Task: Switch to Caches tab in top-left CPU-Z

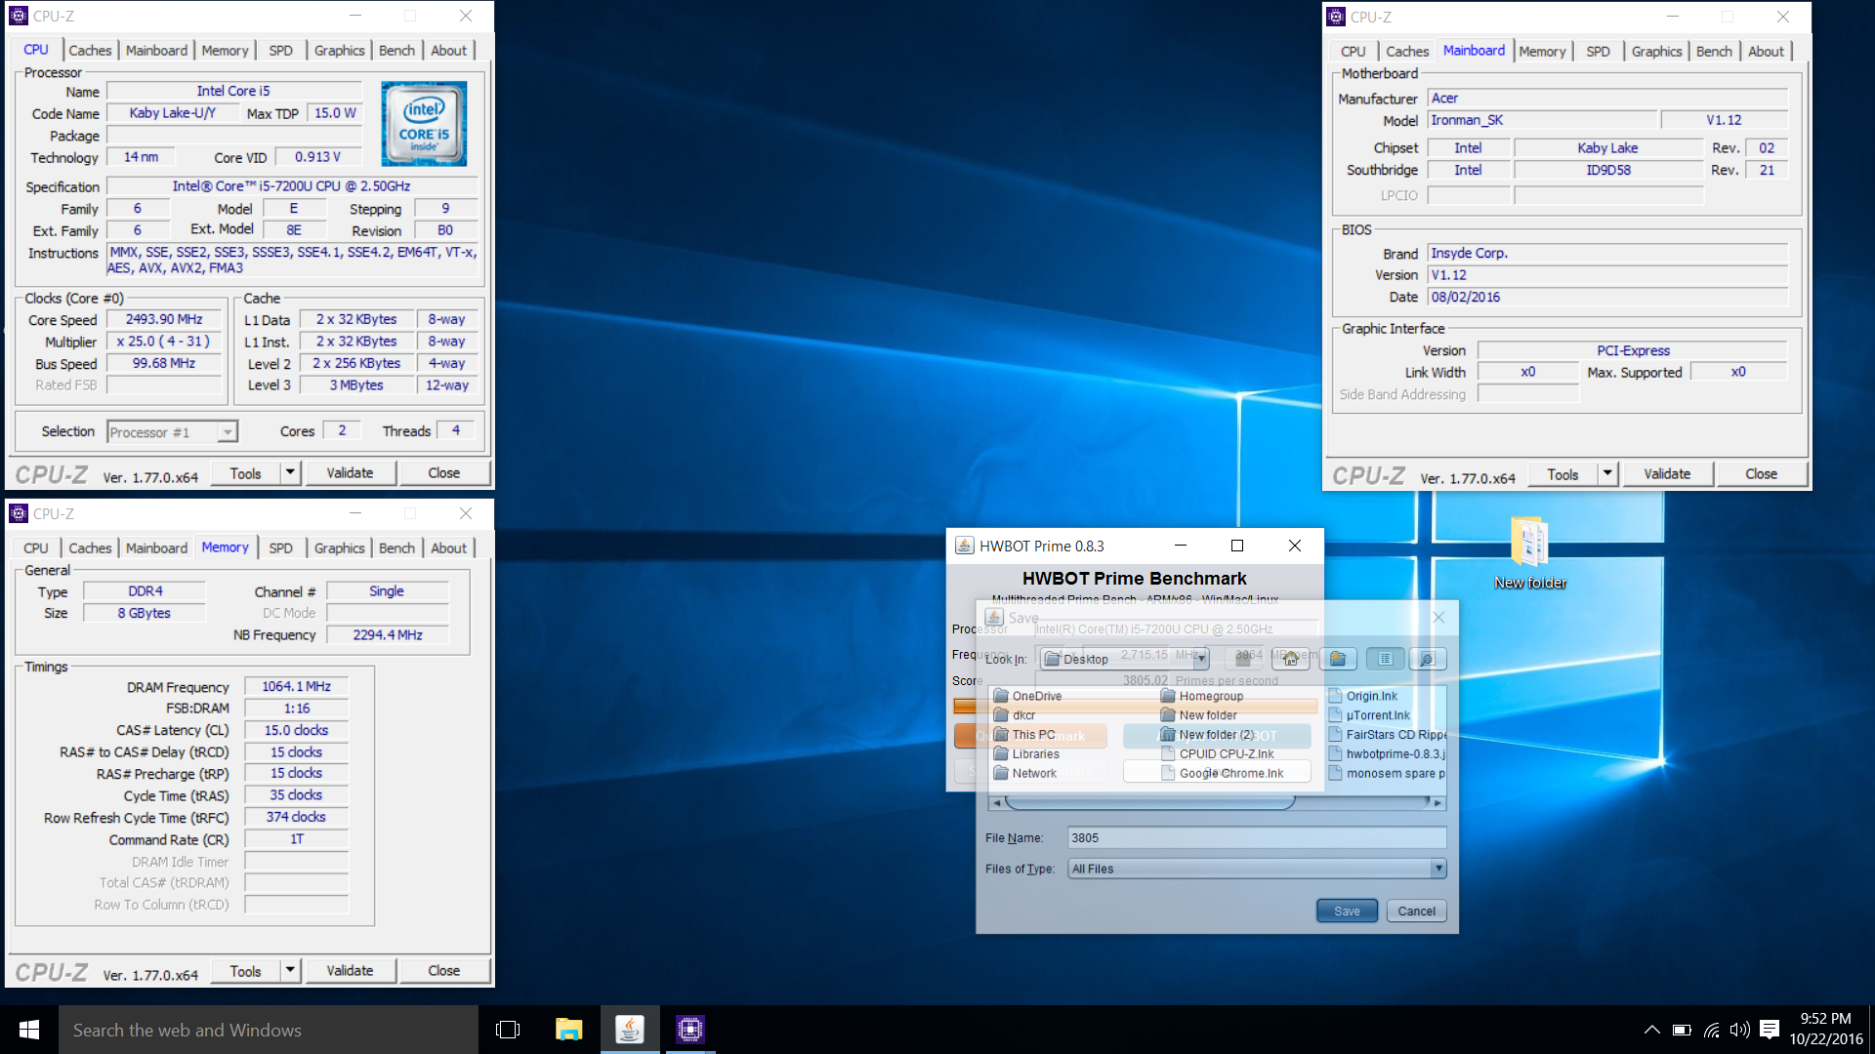Action: click(x=90, y=51)
